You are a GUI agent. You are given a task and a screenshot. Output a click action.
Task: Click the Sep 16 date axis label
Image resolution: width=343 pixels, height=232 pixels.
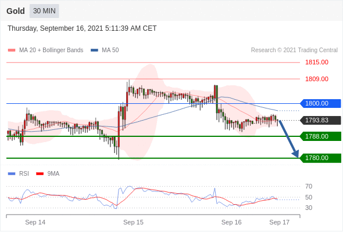point(231,222)
